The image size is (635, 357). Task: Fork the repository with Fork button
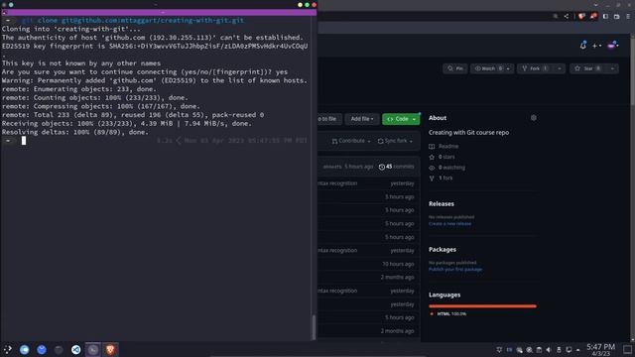pos(536,68)
